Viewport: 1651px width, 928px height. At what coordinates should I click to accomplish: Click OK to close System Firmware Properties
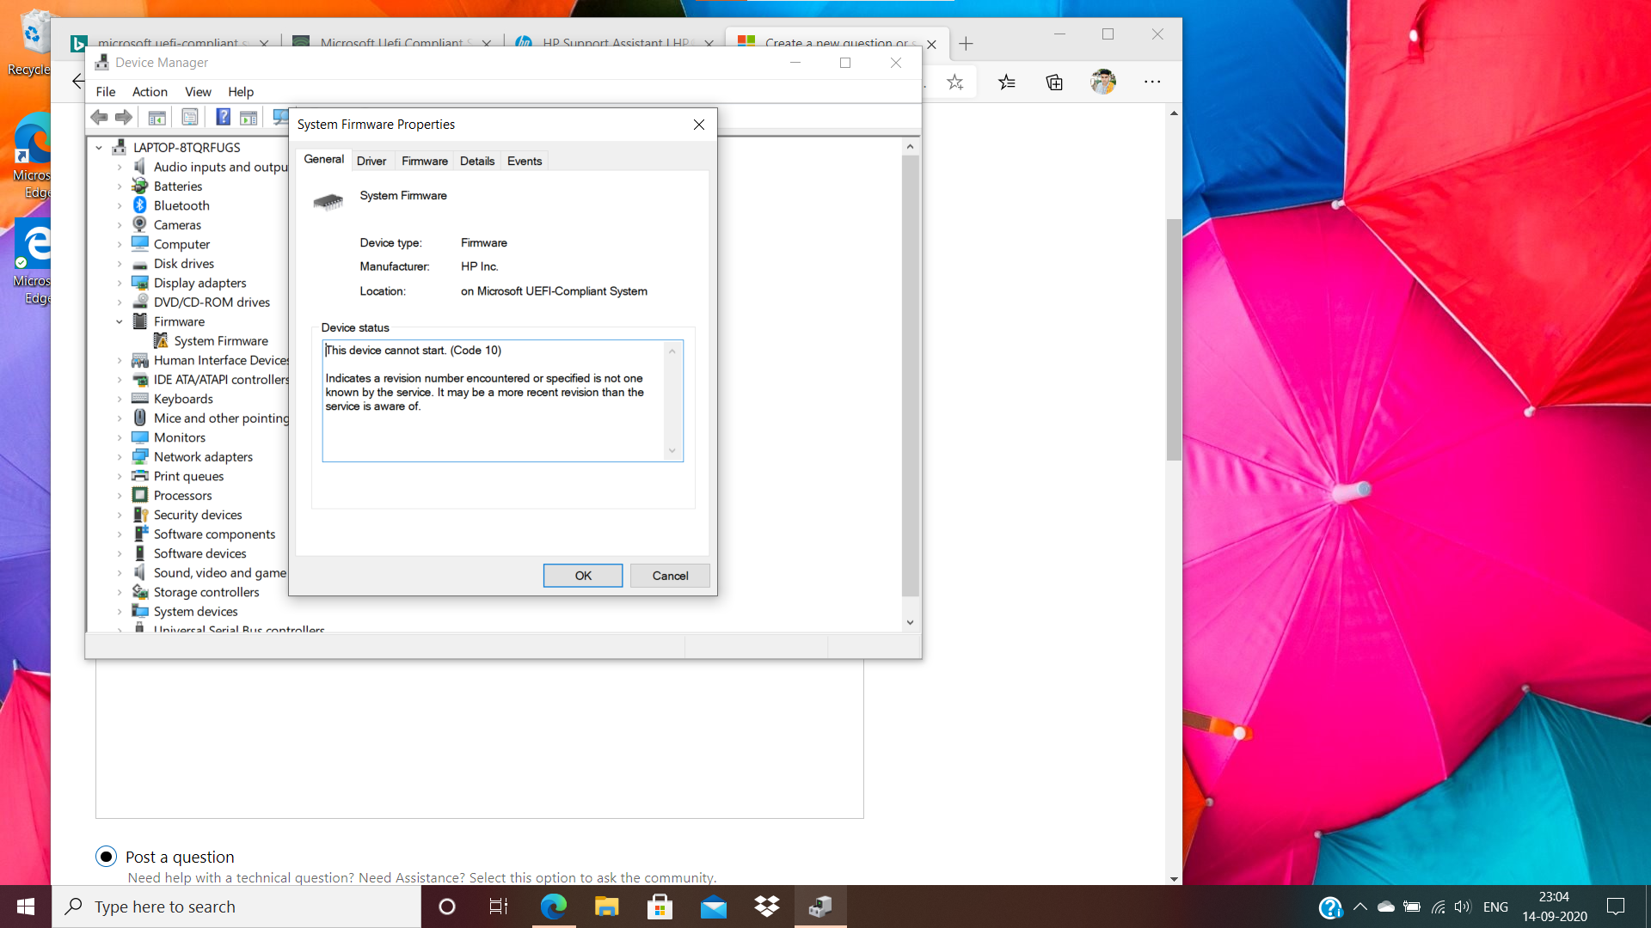point(581,576)
